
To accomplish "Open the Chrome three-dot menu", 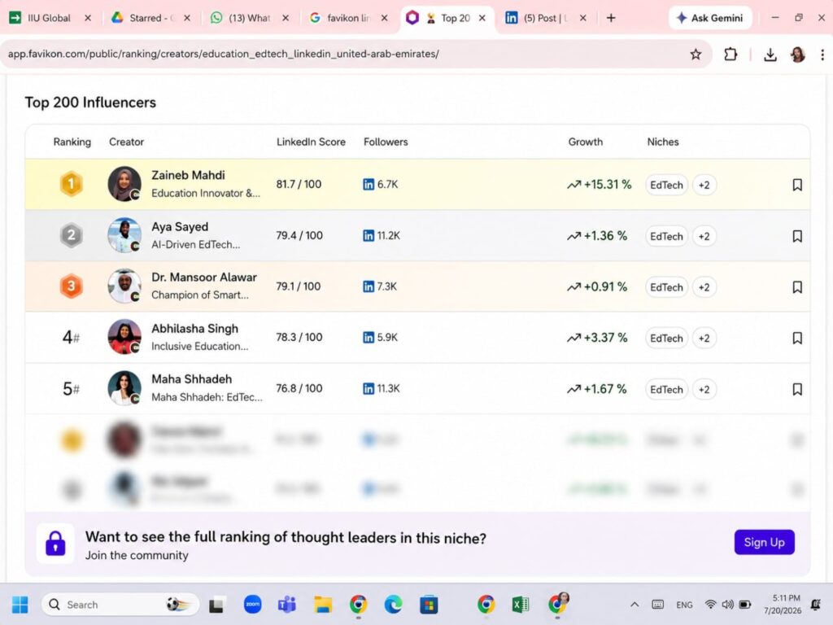I will point(822,55).
